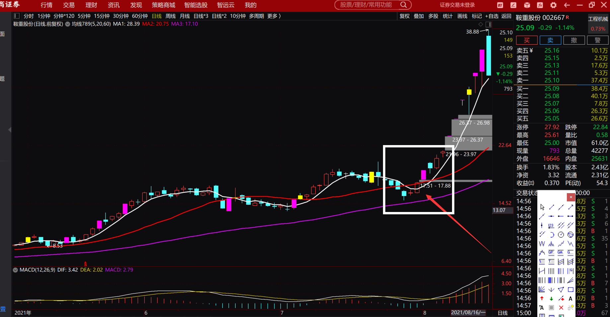
Task: Open the 日线 period selector at bottom right
Action: pos(503,313)
